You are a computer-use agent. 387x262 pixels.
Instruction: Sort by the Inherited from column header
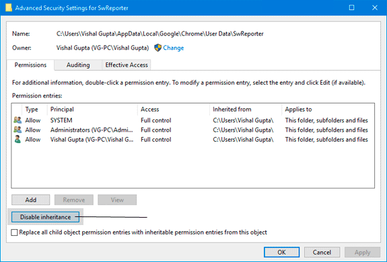point(246,110)
